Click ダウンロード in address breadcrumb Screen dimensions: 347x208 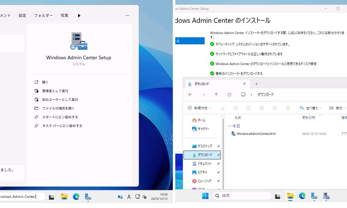(266, 94)
